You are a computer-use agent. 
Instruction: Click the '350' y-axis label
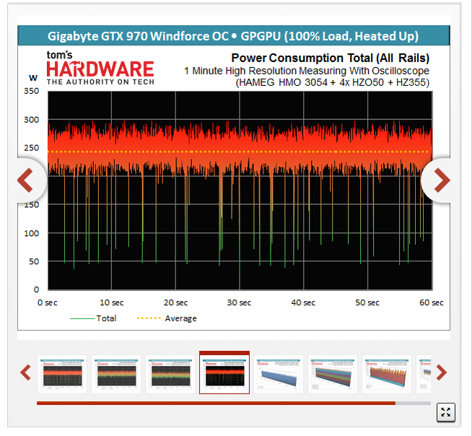(x=31, y=91)
